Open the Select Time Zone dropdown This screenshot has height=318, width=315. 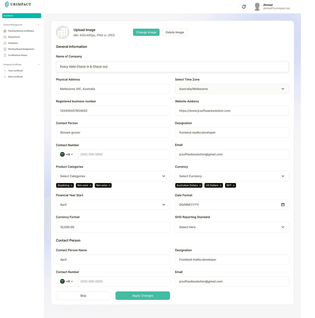232,89
